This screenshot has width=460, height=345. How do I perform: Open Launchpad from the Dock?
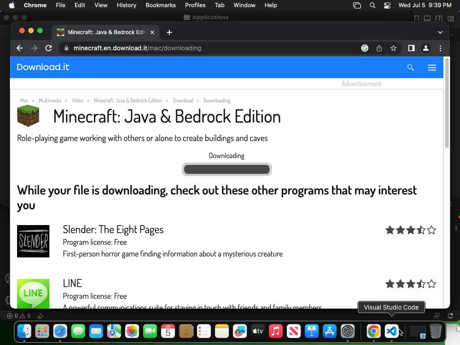coord(42,331)
